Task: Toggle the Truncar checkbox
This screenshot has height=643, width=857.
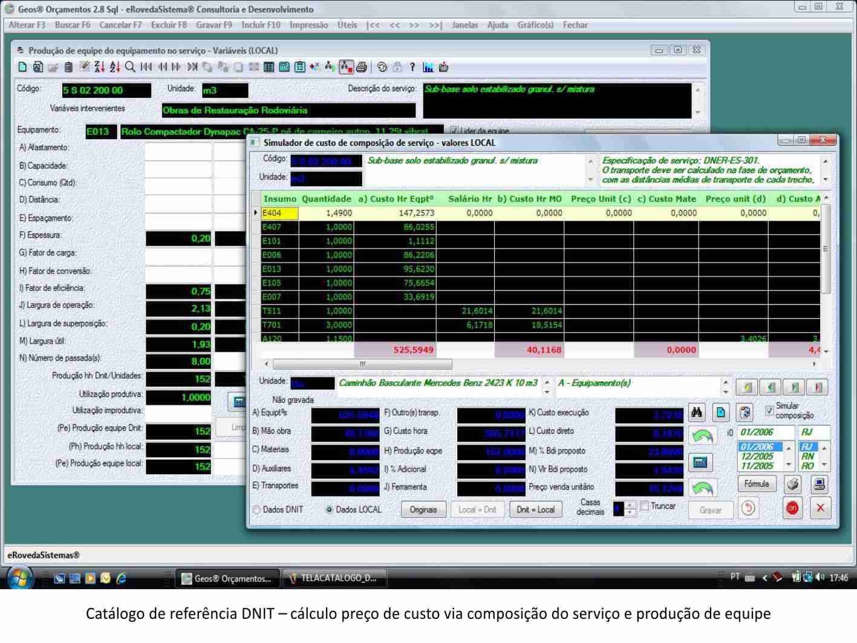Action: pyautogui.click(x=644, y=506)
